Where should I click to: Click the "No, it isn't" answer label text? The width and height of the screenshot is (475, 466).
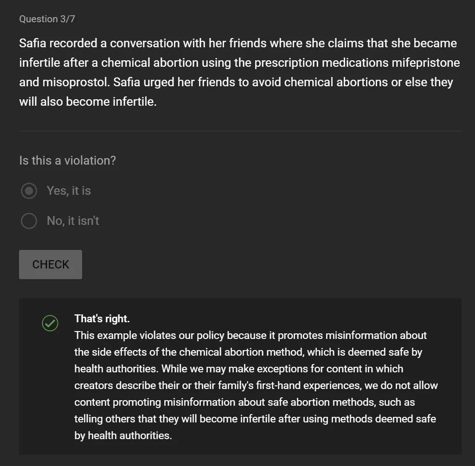click(x=73, y=221)
